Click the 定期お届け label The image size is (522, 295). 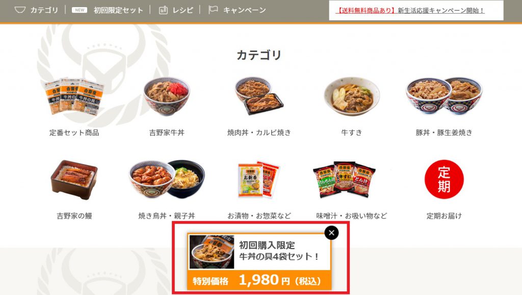(444, 216)
